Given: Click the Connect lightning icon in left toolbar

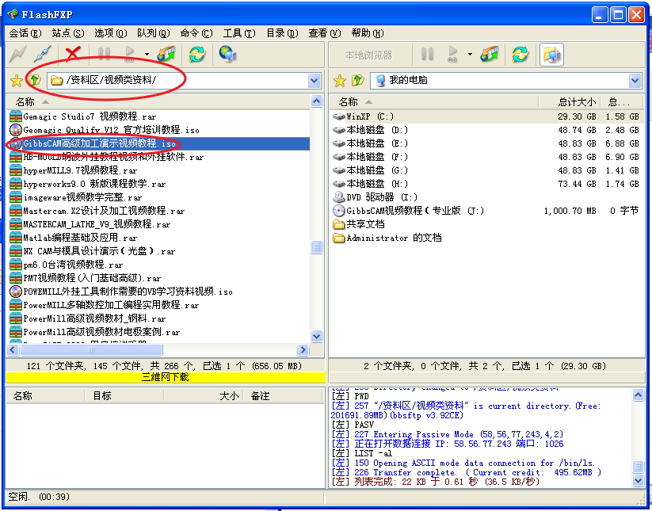Looking at the screenshot, I should click(x=17, y=54).
